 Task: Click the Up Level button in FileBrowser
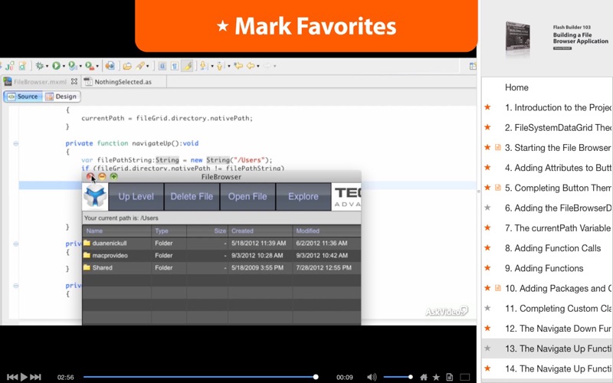136,197
